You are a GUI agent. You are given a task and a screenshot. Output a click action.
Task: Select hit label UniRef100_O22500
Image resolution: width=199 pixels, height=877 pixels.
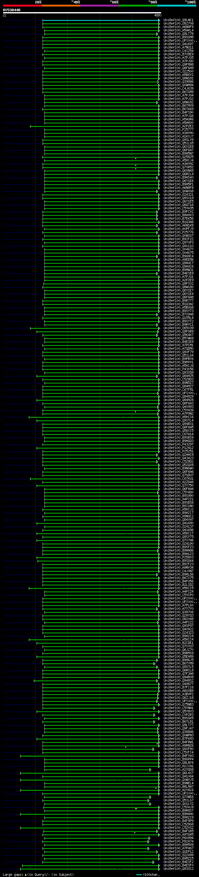pyautogui.click(x=178, y=72)
